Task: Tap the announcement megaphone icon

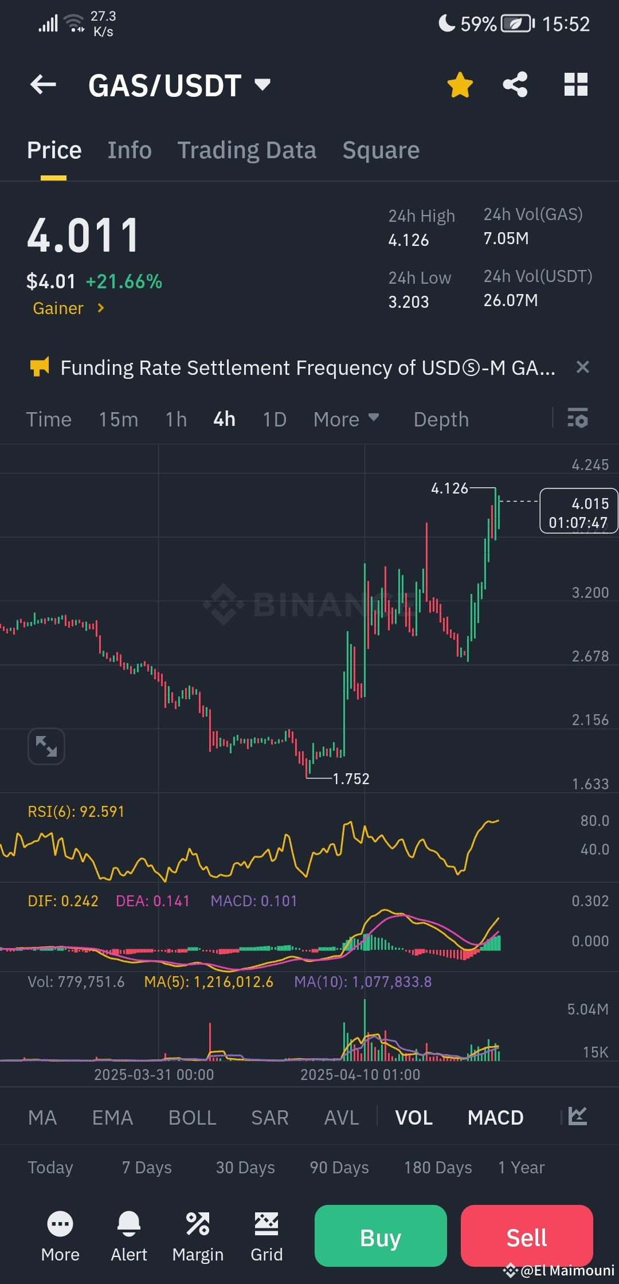Action: (x=40, y=367)
